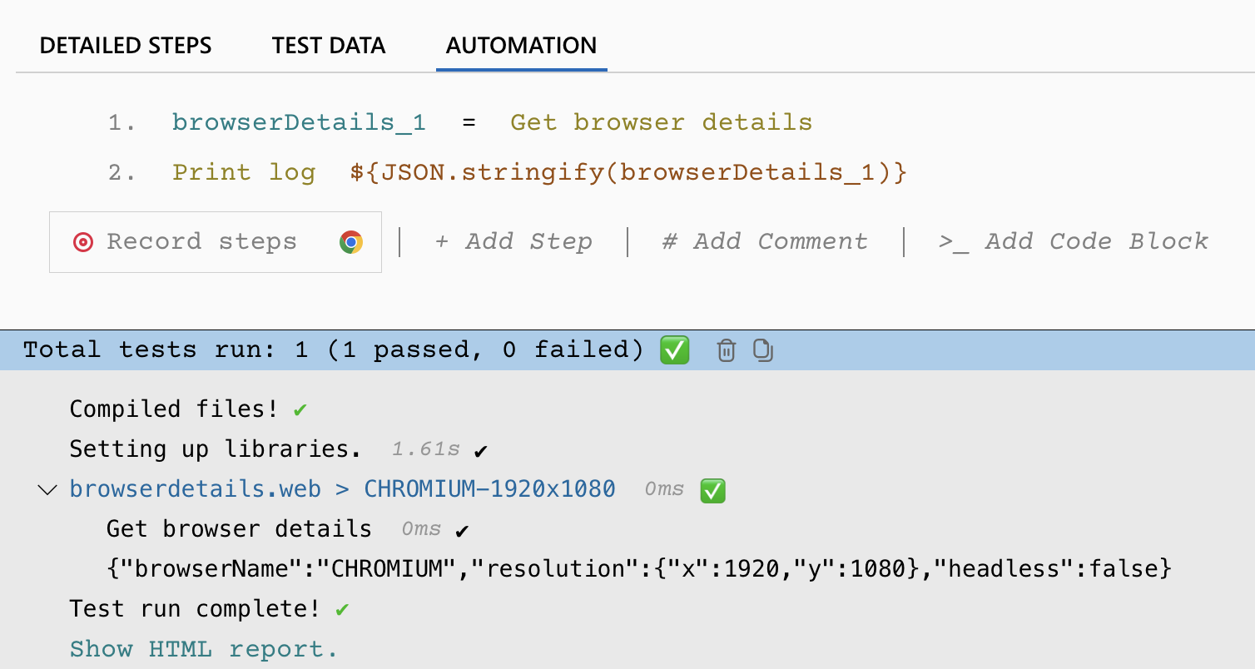Click green checkmark next to CHROMIUM-1920x1080 0ms
This screenshot has width=1255, height=669.
713,490
